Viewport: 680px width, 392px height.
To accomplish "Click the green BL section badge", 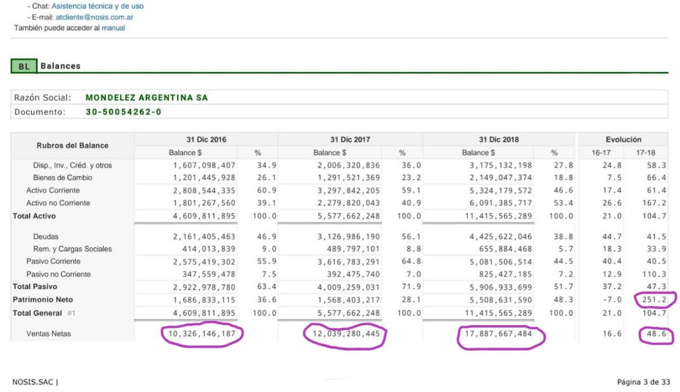I will 24,66.
